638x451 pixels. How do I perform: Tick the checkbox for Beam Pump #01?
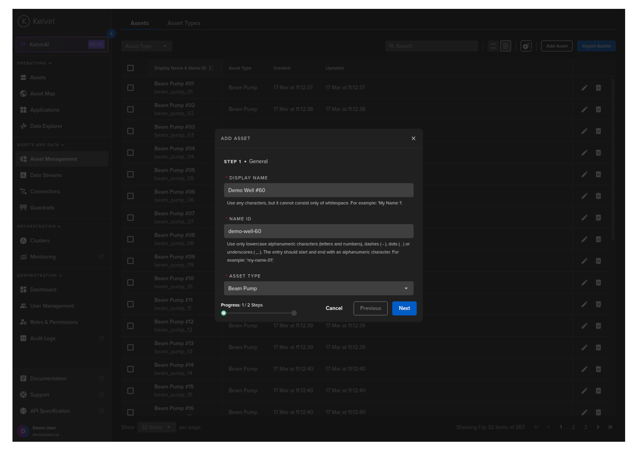[130, 88]
